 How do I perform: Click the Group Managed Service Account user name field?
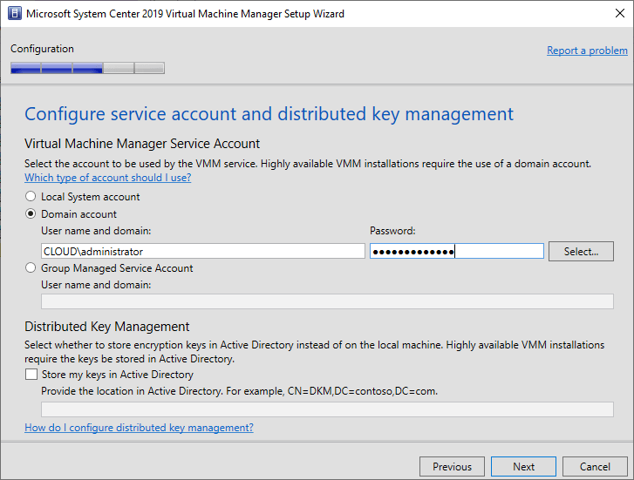point(327,301)
